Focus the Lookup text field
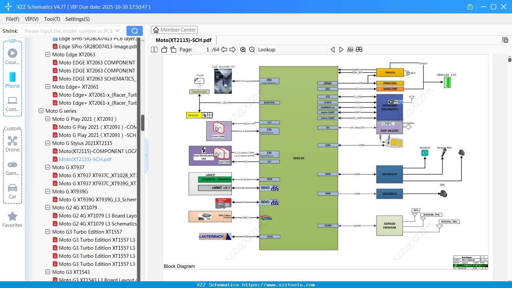Image resolution: width=512 pixels, height=288 pixels. click(303, 50)
